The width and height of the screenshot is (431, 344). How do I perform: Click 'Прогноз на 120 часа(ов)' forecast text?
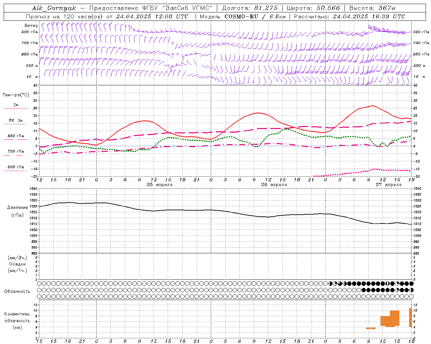[65, 16]
